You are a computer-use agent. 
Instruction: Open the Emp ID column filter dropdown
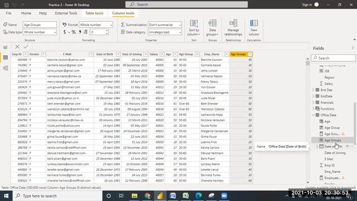click(x=26, y=54)
